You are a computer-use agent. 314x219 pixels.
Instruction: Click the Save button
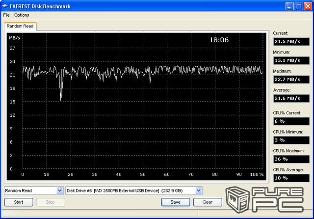pyautogui.click(x=176, y=202)
